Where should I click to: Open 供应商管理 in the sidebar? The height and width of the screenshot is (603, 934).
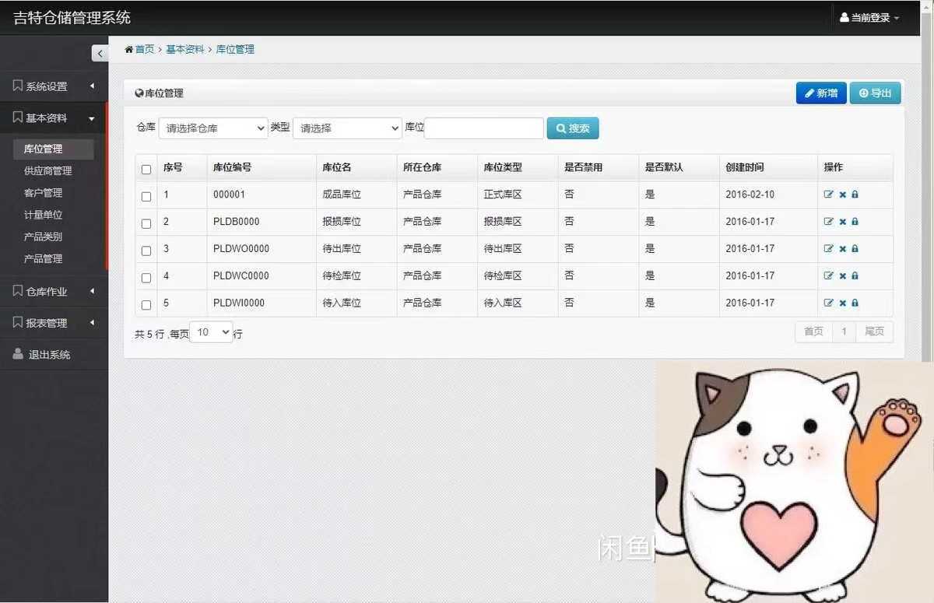48,170
